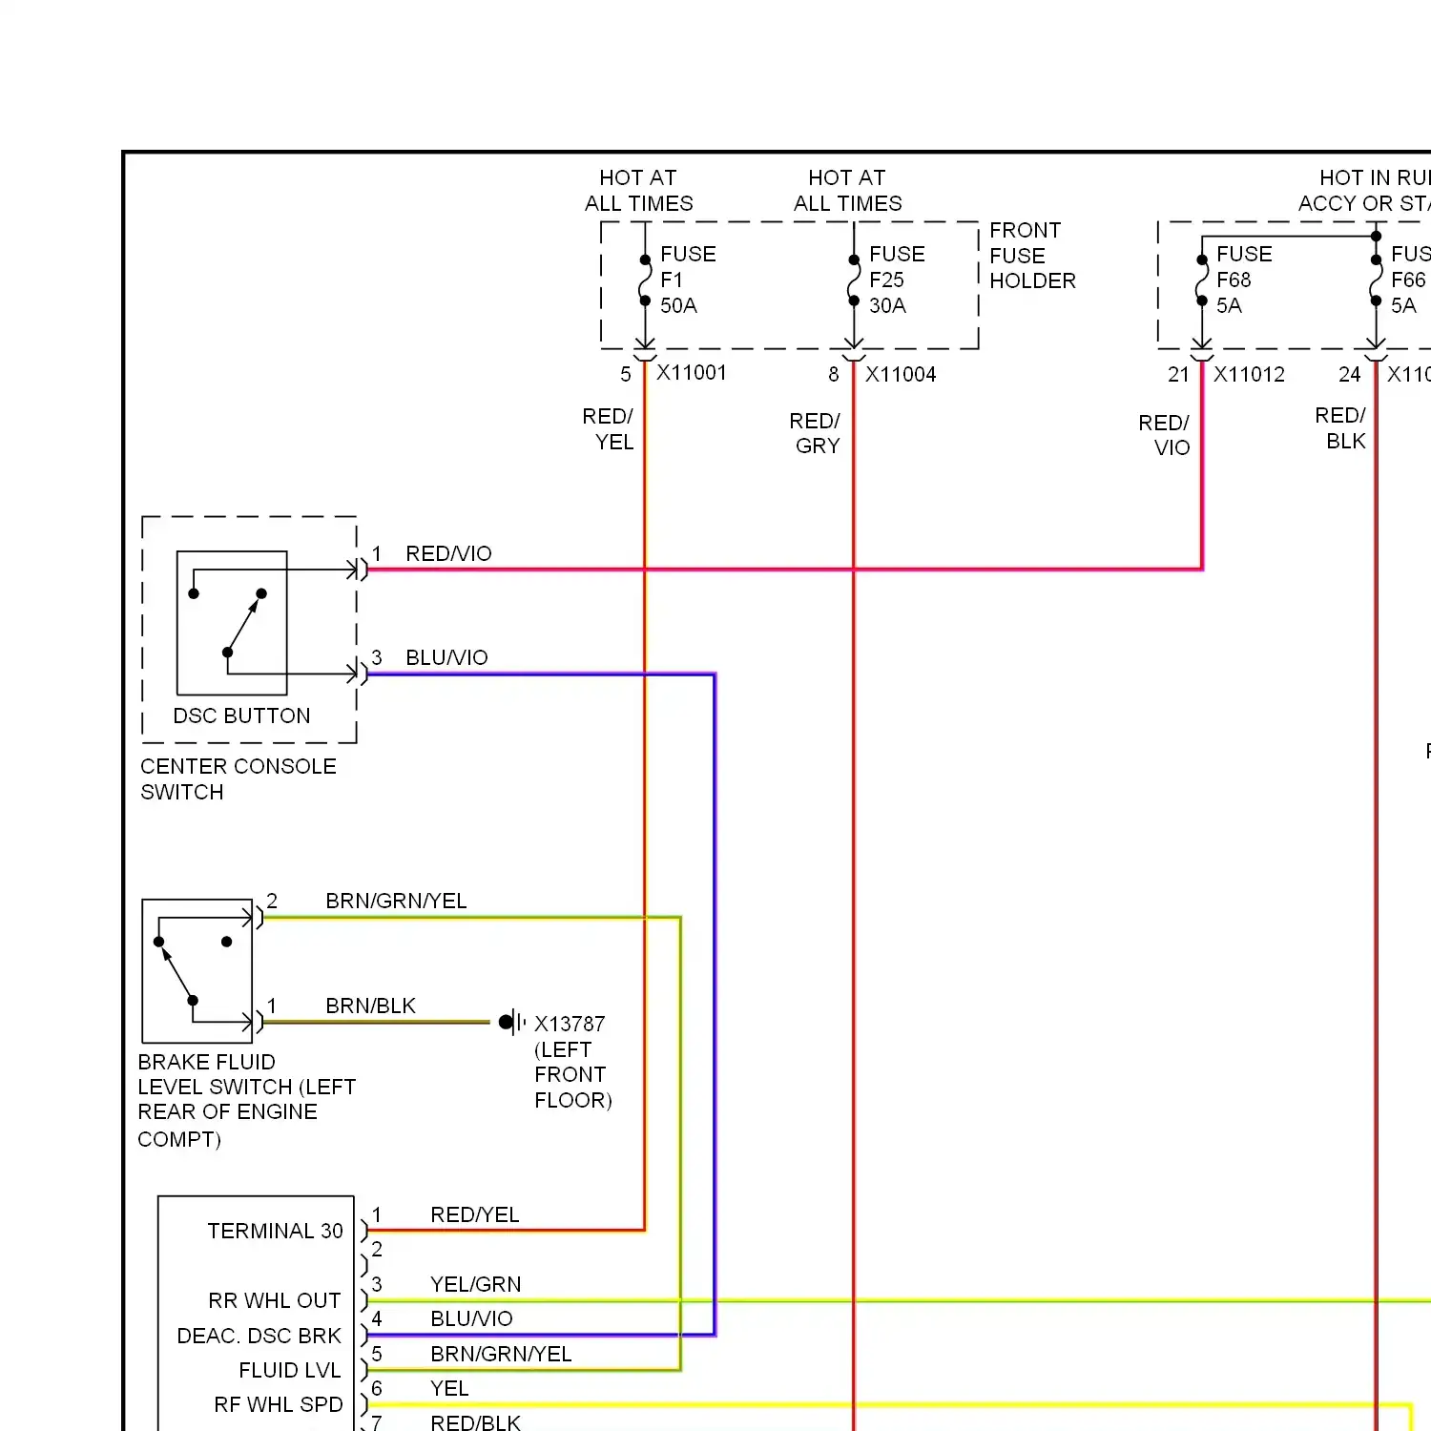
Task: Click the FUSE F68 5A label
Action: (1244, 280)
